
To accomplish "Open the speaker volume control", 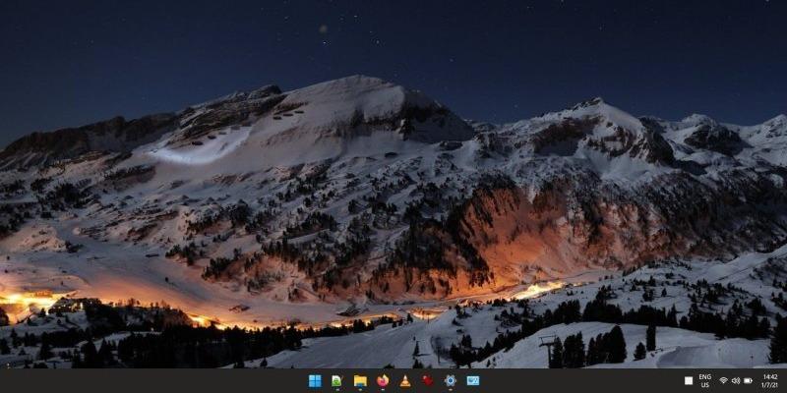I will coord(736,381).
